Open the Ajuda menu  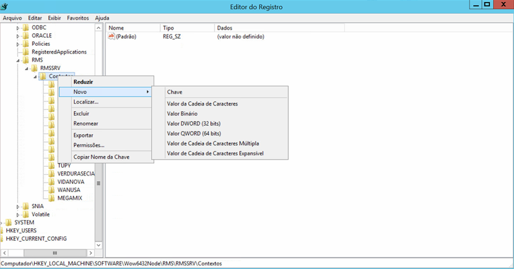(x=102, y=18)
